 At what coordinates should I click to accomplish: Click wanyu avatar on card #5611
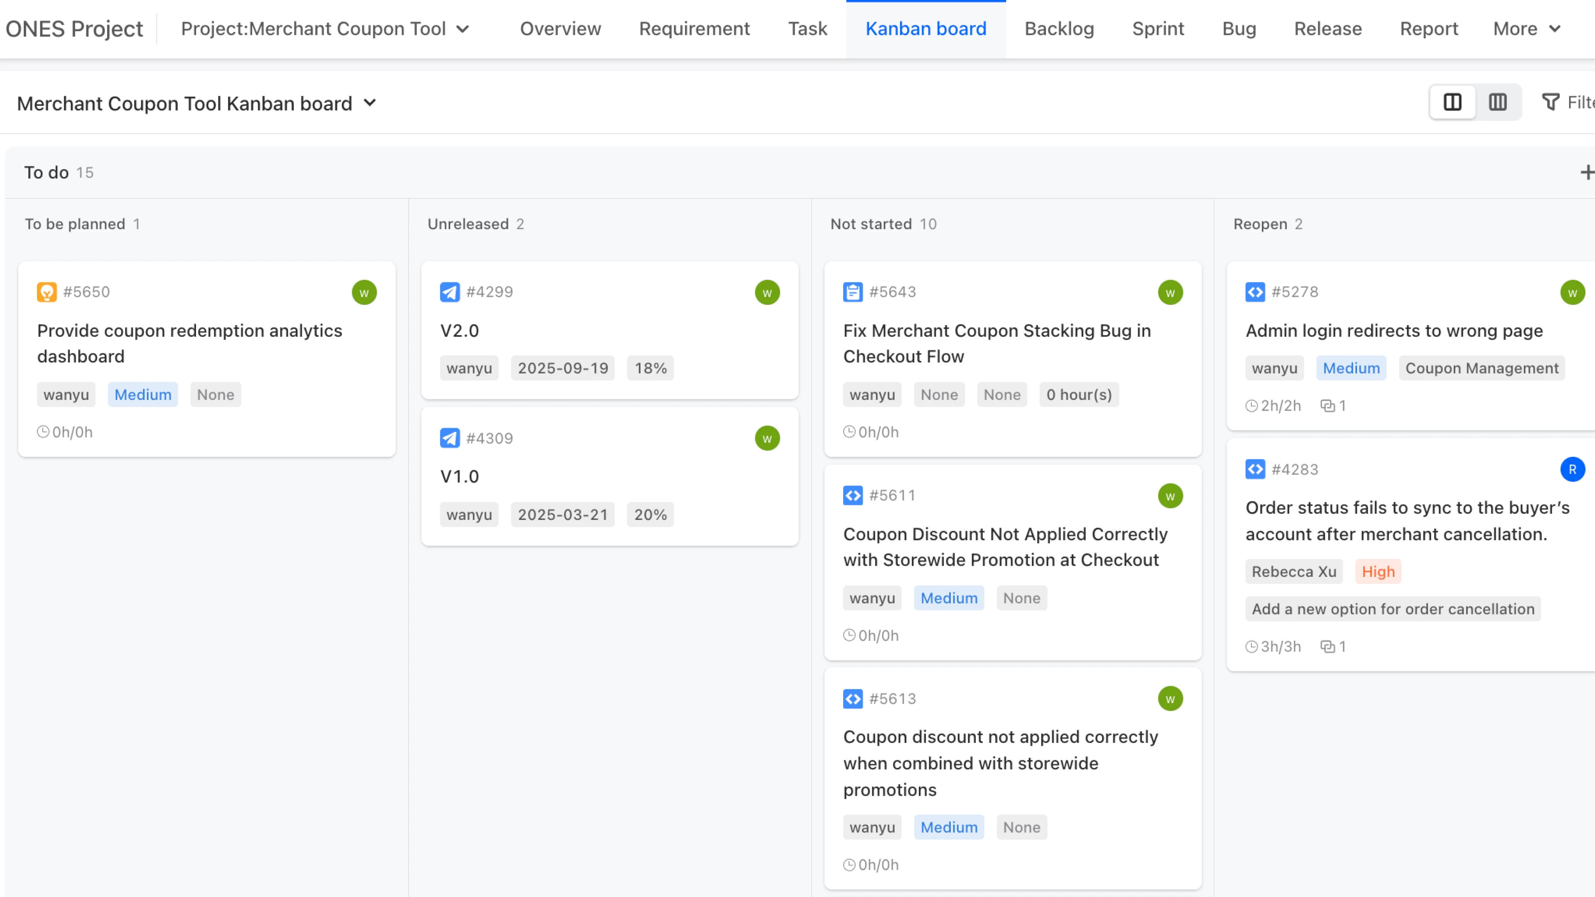(1170, 496)
